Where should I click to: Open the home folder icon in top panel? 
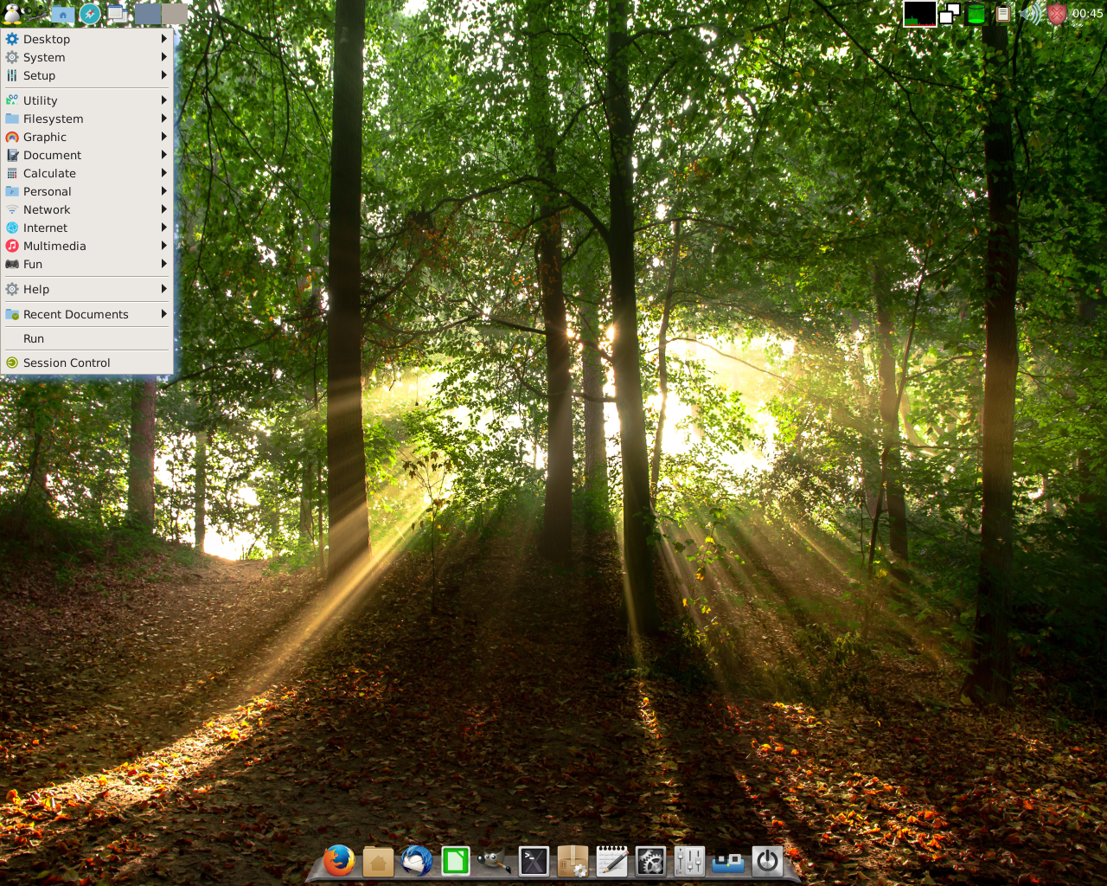point(62,13)
